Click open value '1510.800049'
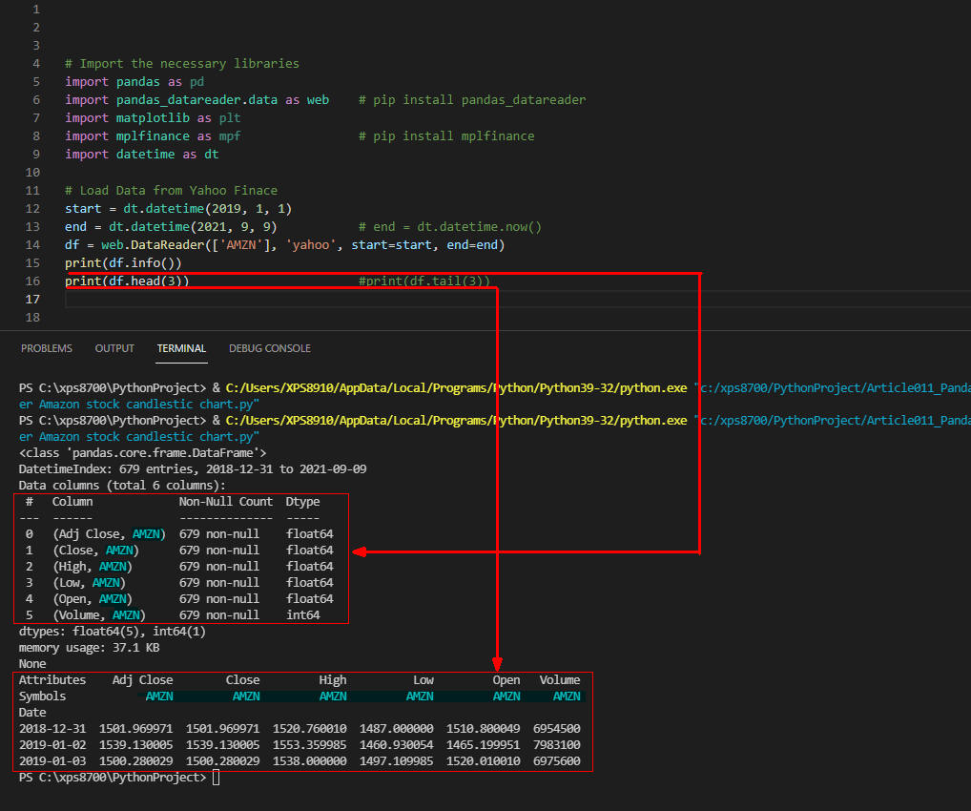 [x=483, y=729]
